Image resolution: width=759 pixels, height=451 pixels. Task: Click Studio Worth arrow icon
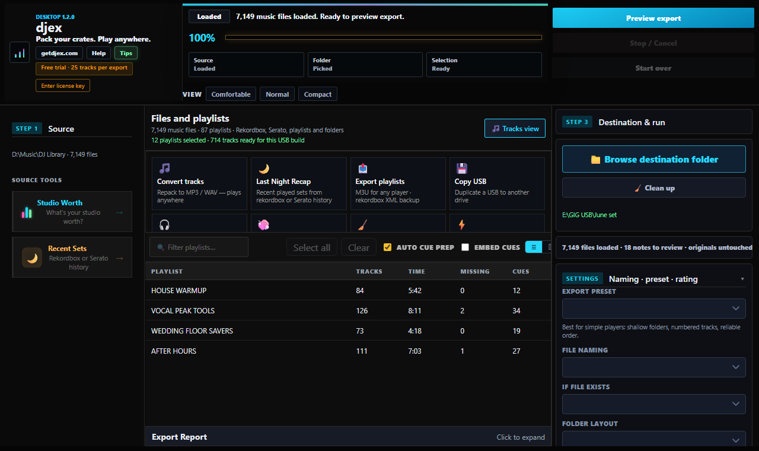point(120,212)
